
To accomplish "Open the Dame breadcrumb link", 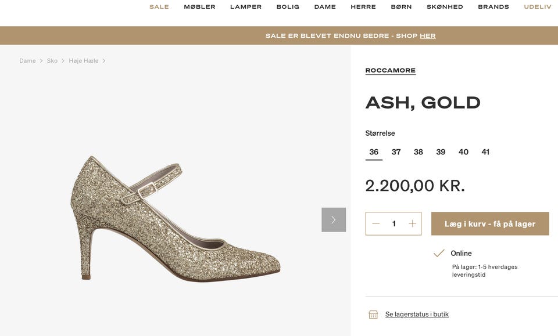I will point(27,61).
